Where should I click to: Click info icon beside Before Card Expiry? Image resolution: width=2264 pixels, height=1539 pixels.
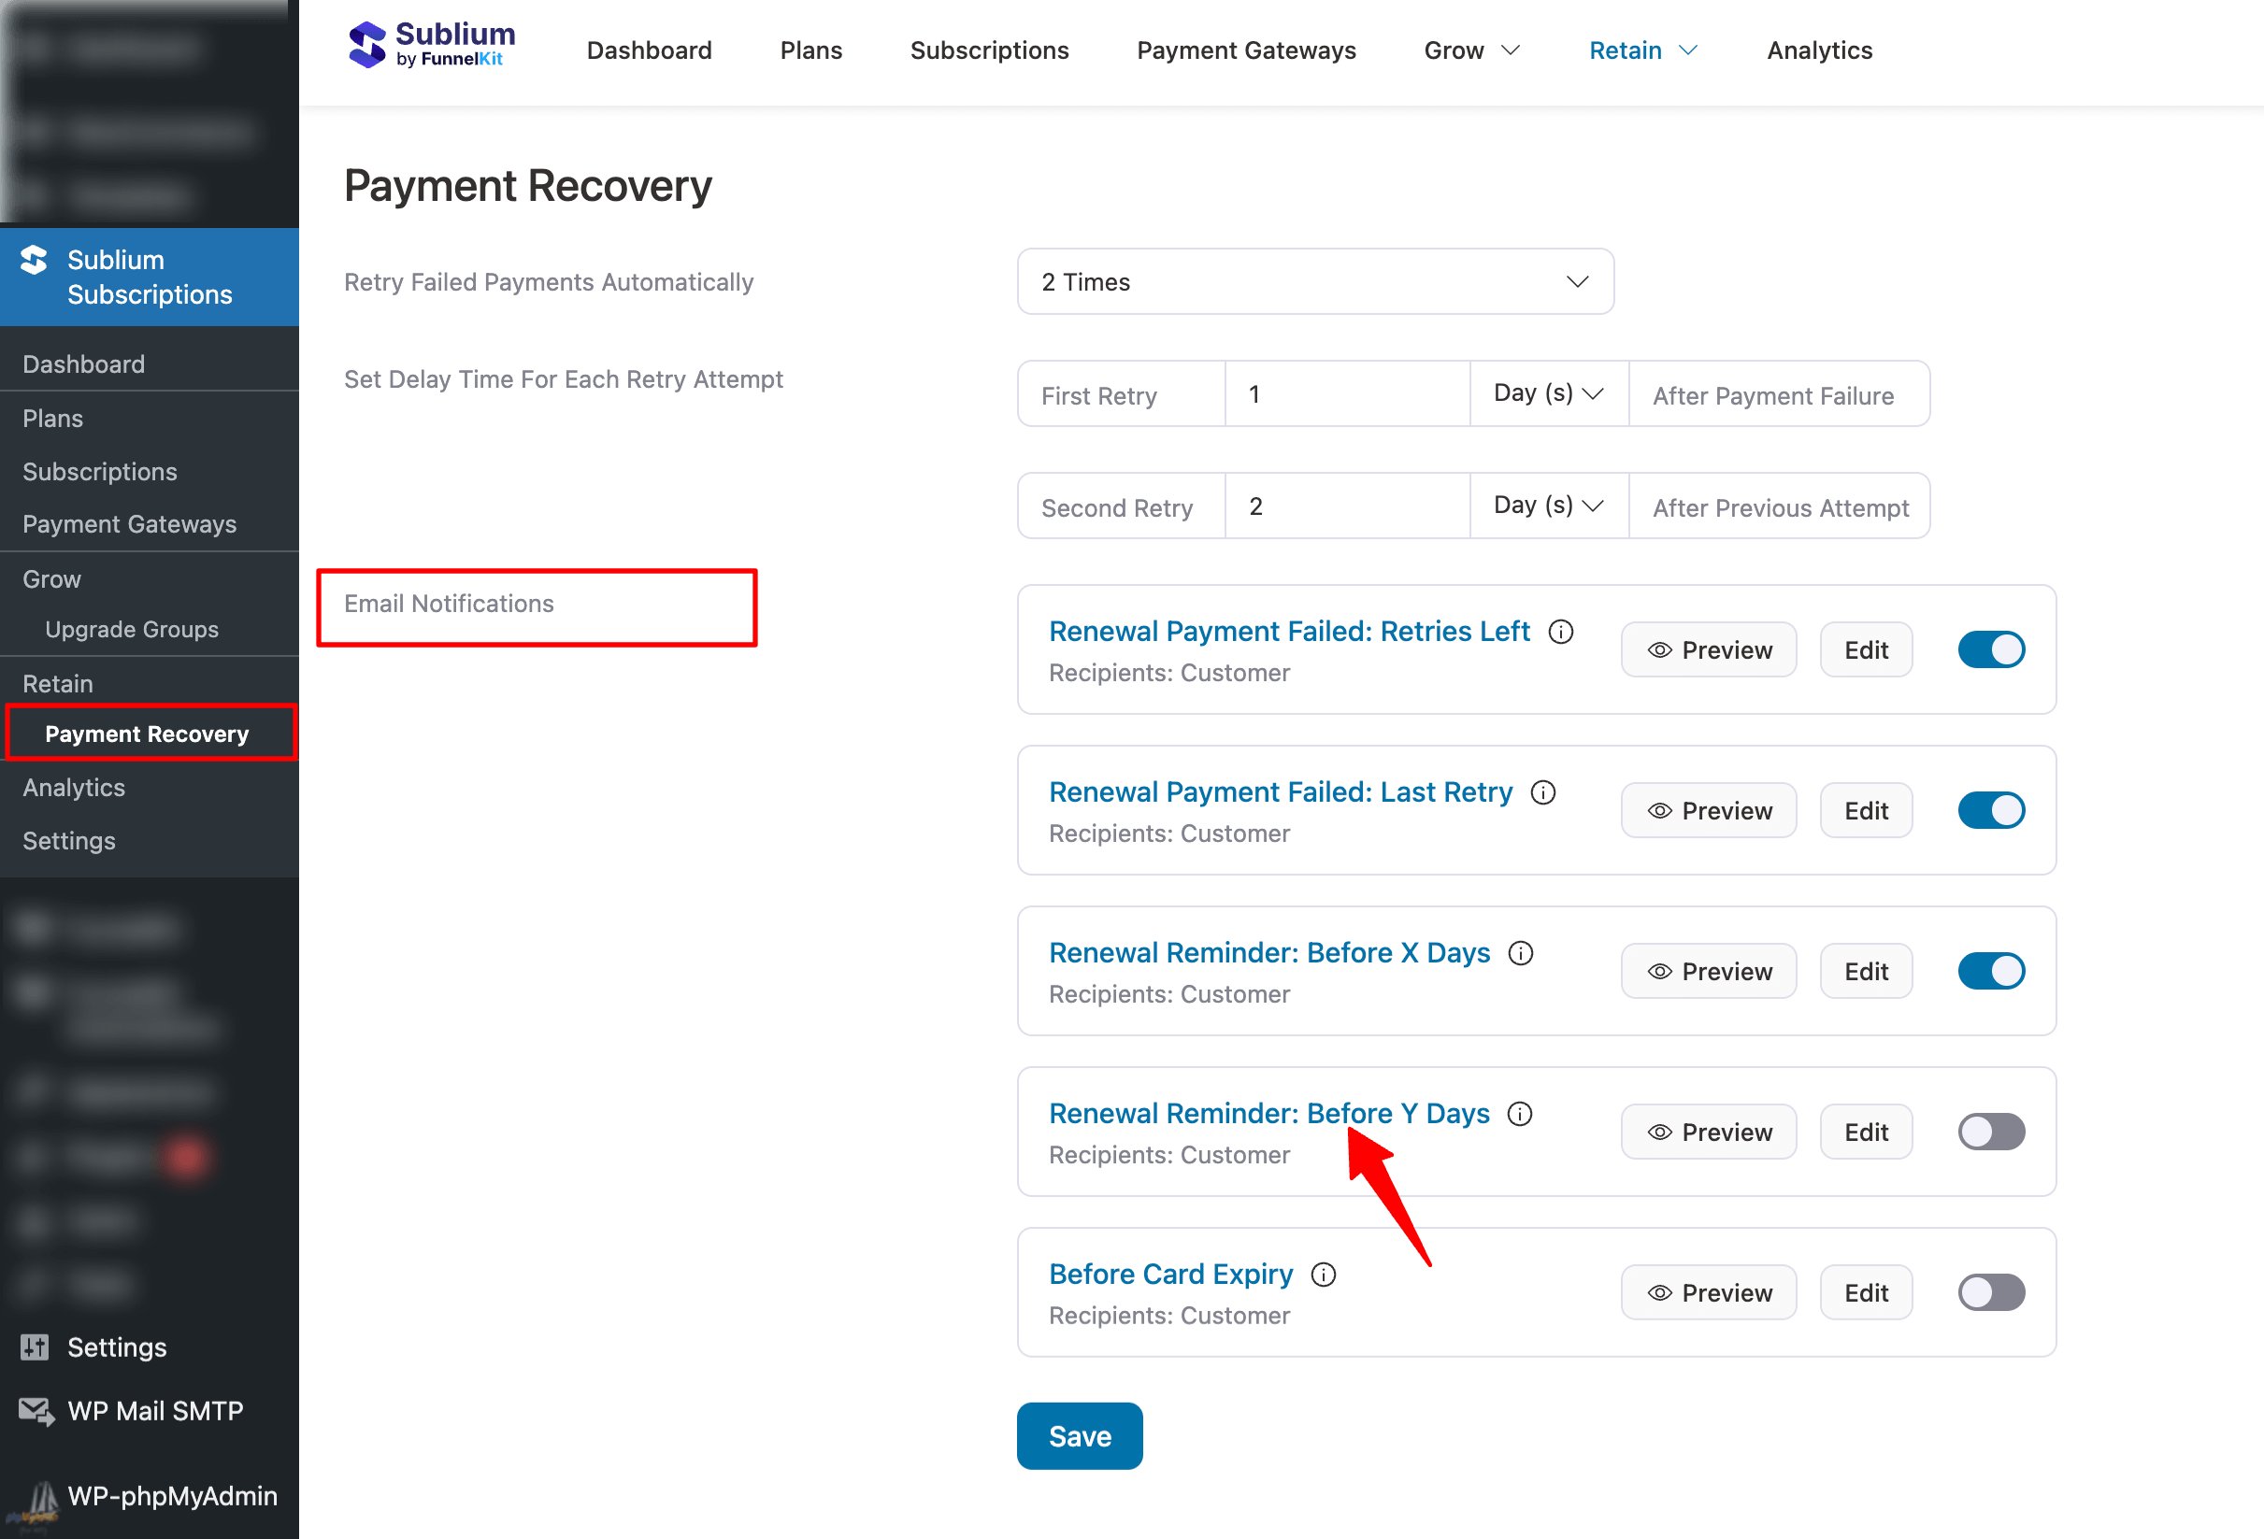point(1323,1275)
